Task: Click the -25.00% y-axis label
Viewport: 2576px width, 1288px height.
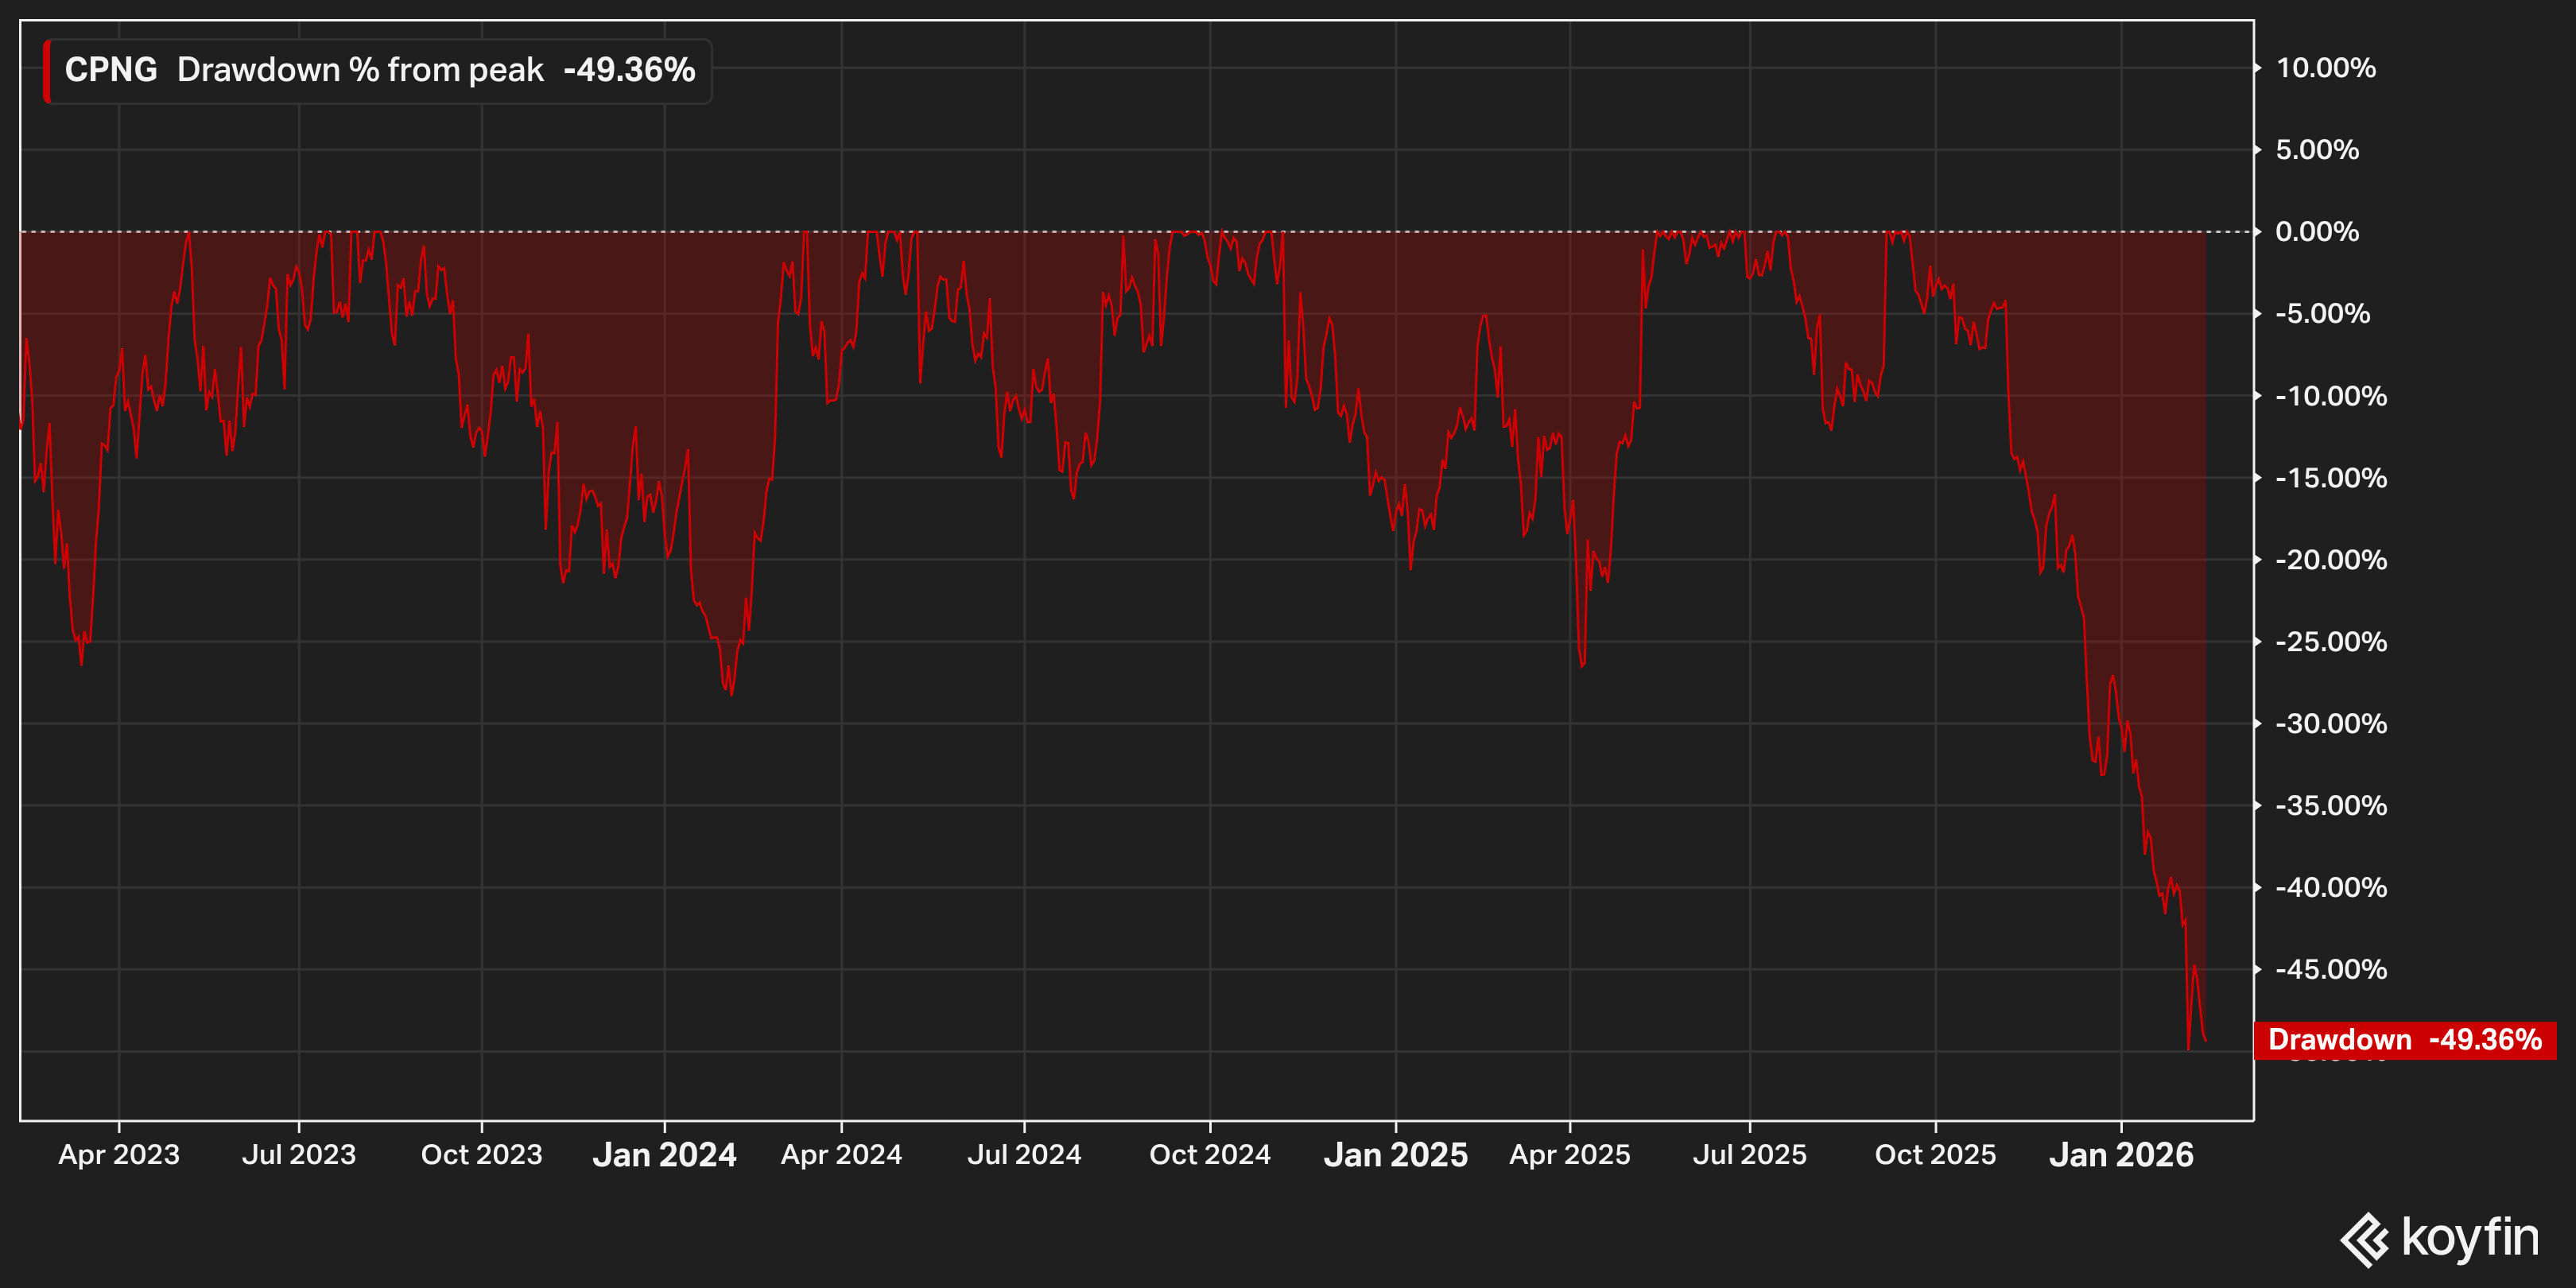Action: 2330,642
